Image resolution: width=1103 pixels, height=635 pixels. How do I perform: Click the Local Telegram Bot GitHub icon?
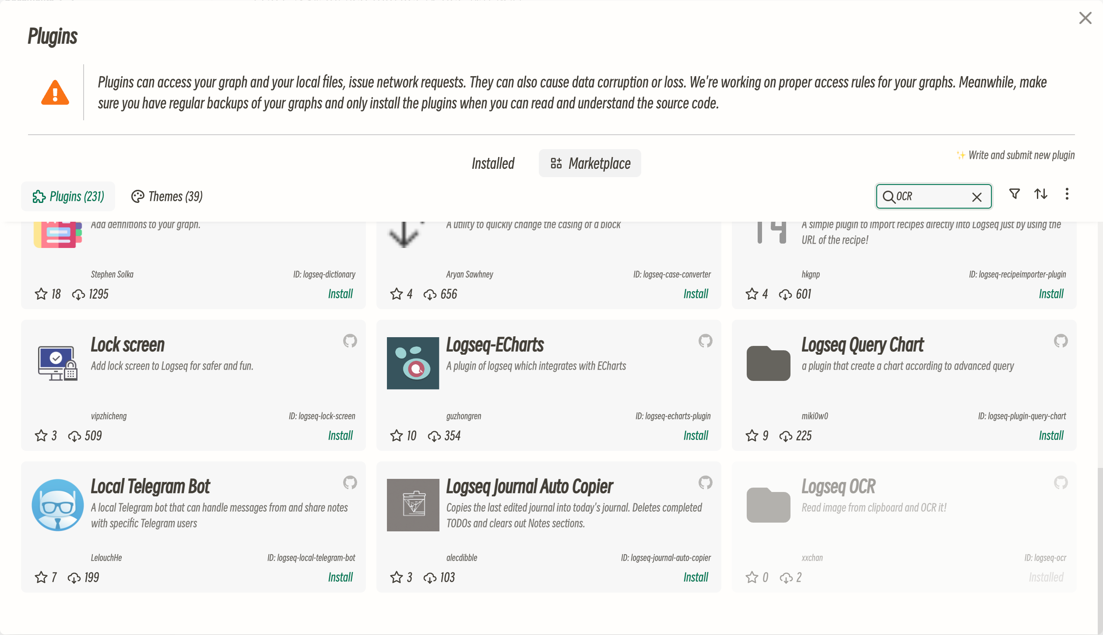pyautogui.click(x=350, y=483)
